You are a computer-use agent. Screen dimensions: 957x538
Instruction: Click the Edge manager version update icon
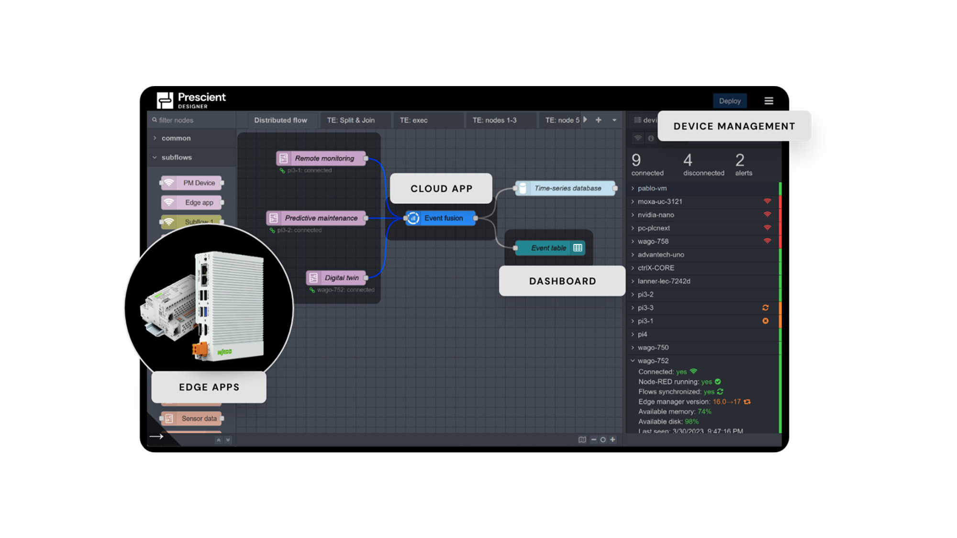pyautogui.click(x=747, y=402)
